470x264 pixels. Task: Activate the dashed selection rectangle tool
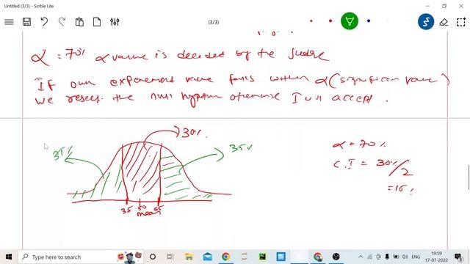tap(461, 22)
